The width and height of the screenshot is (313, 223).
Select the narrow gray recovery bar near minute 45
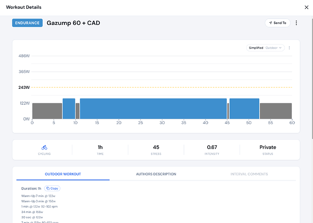click(228, 111)
